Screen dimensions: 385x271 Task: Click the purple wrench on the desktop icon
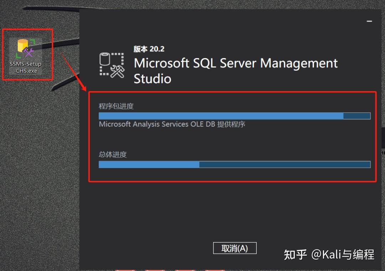32,51
